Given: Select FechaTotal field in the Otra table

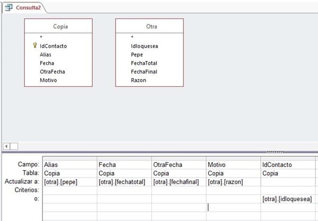Looking at the screenshot, I should click(x=145, y=63).
